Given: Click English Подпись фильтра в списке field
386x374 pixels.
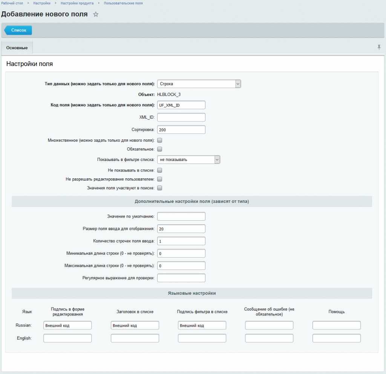Looking at the screenshot, I should tap(202, 338).
